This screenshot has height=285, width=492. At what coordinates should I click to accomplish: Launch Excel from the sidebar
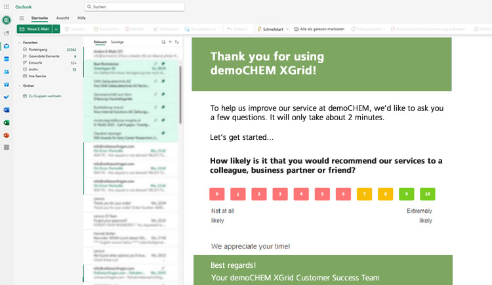7,122
